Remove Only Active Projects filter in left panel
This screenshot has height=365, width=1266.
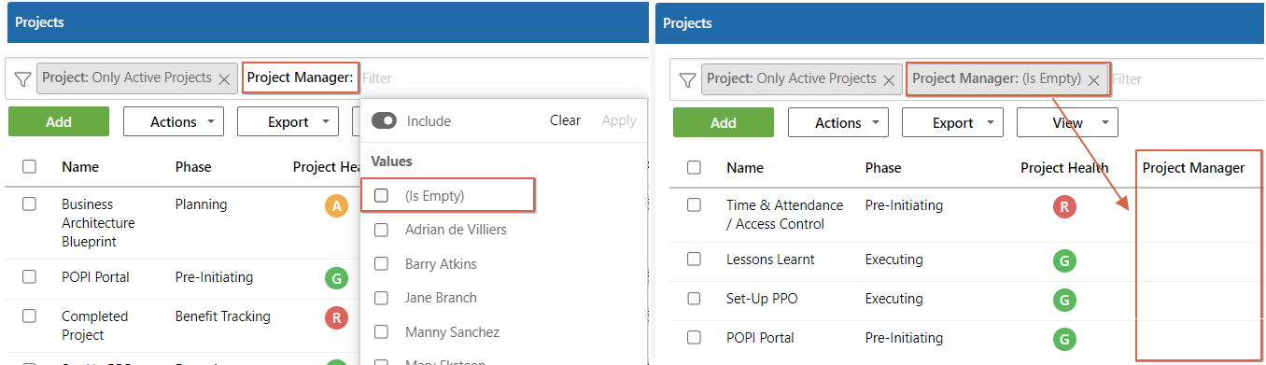[x=224, y=79]
